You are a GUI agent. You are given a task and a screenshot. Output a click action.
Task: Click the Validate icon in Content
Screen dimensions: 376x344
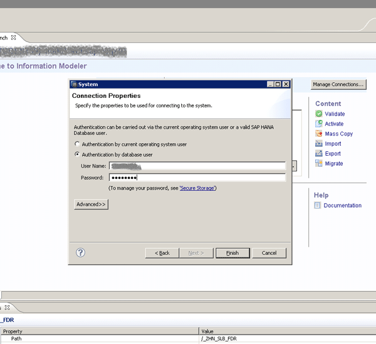click(x=318, y=114)
